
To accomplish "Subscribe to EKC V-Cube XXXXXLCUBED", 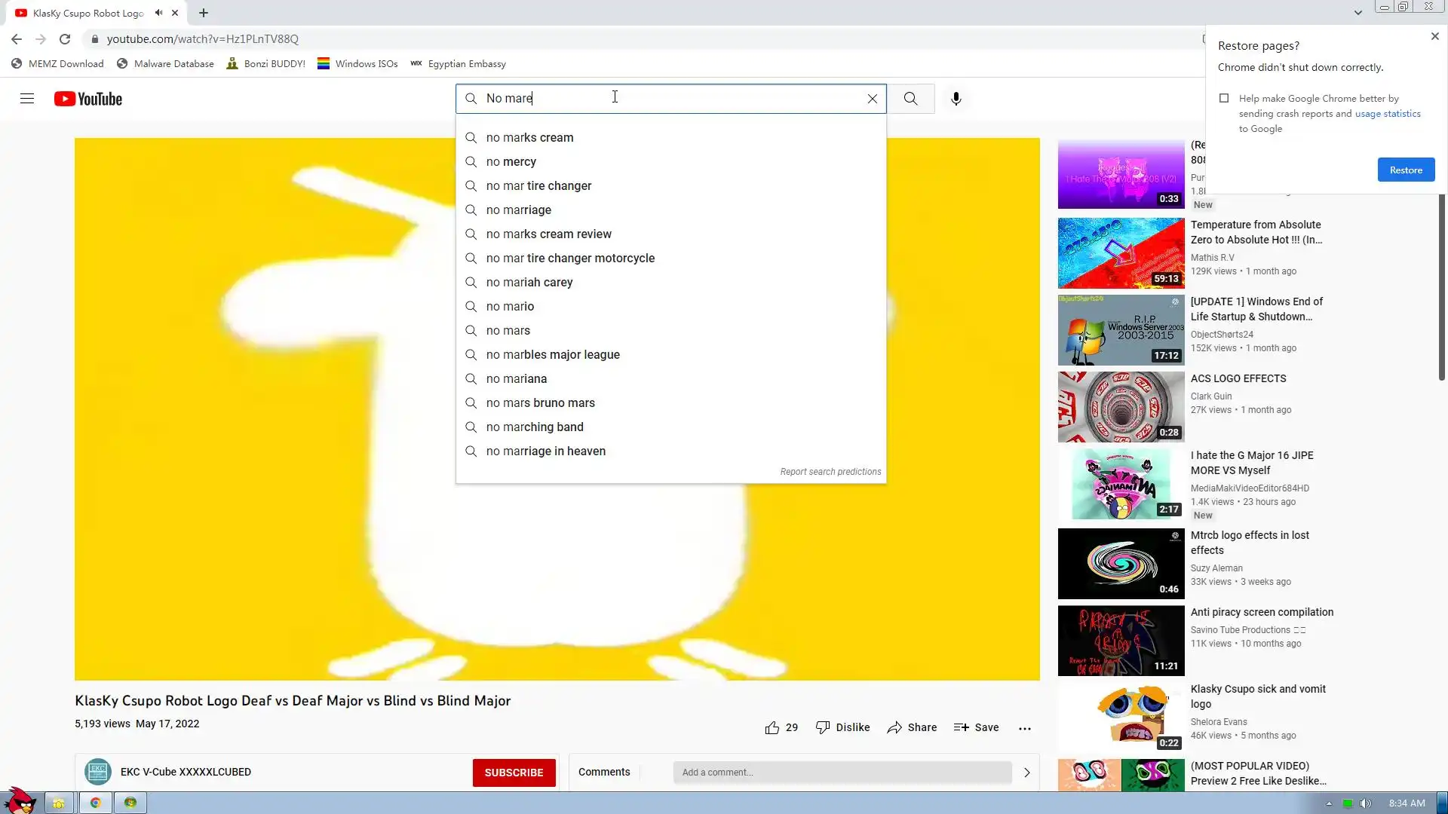I will tap(514, 773).
